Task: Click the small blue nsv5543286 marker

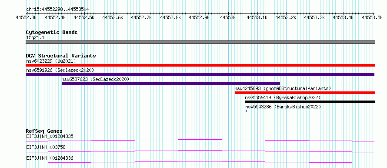Action: click(246, 111)
